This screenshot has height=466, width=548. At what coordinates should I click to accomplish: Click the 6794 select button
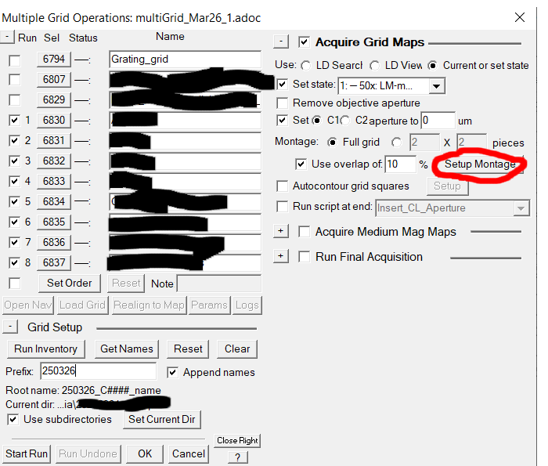(x=54, y=59)
